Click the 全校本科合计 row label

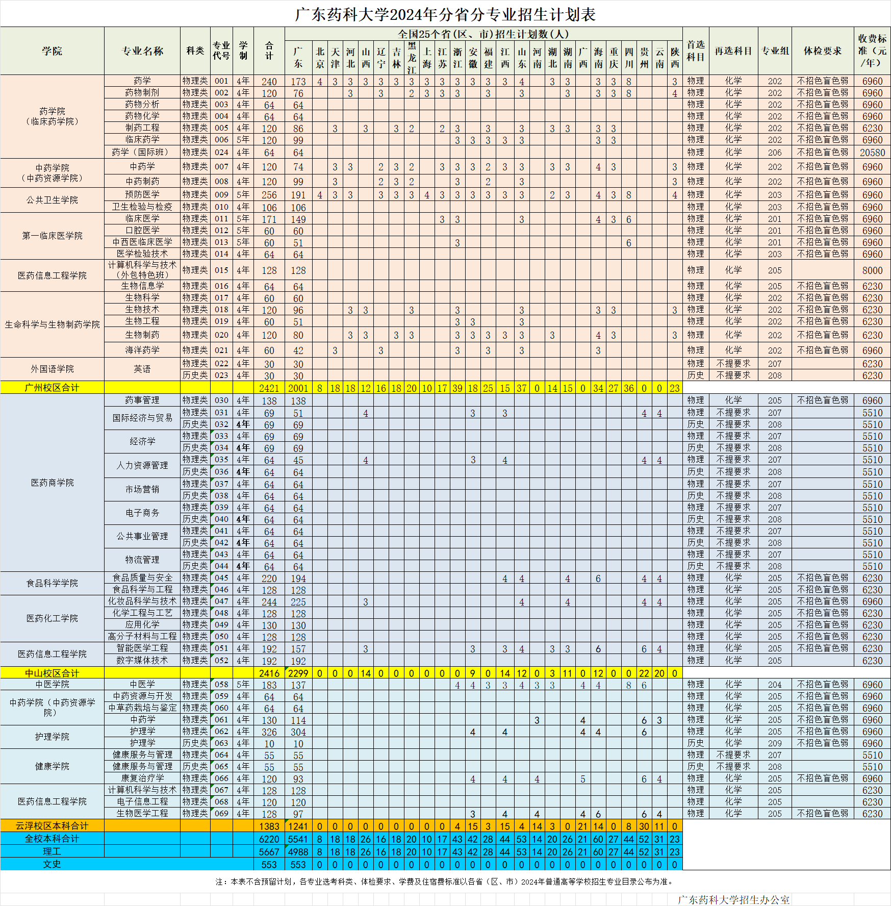coord(52,839)
